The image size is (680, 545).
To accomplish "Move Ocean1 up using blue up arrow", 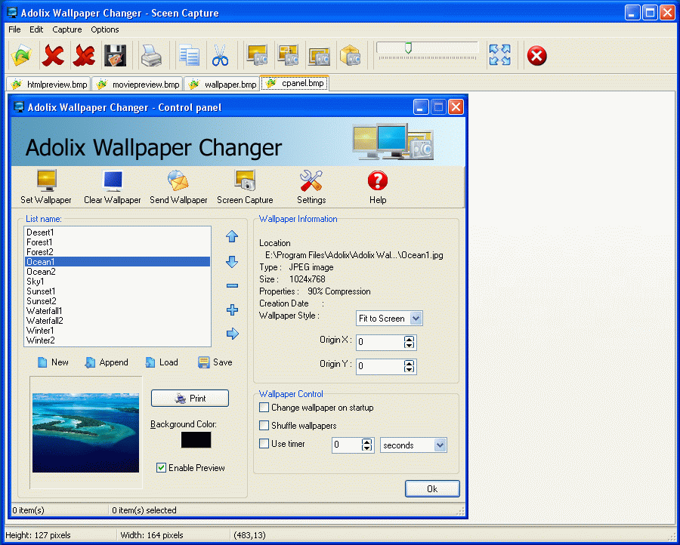I will click(x=232, y=236).
